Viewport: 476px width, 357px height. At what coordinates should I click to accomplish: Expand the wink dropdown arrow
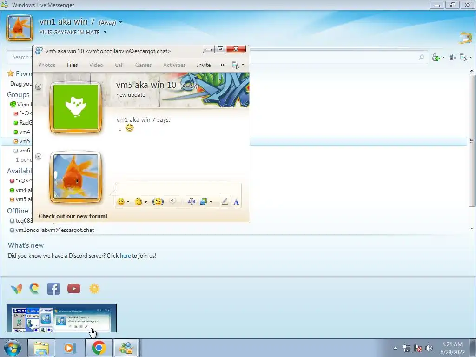145,202
